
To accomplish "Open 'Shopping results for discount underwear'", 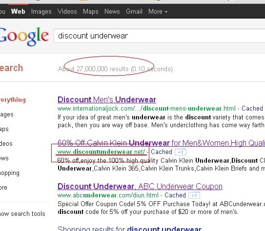I will [129, 229].
